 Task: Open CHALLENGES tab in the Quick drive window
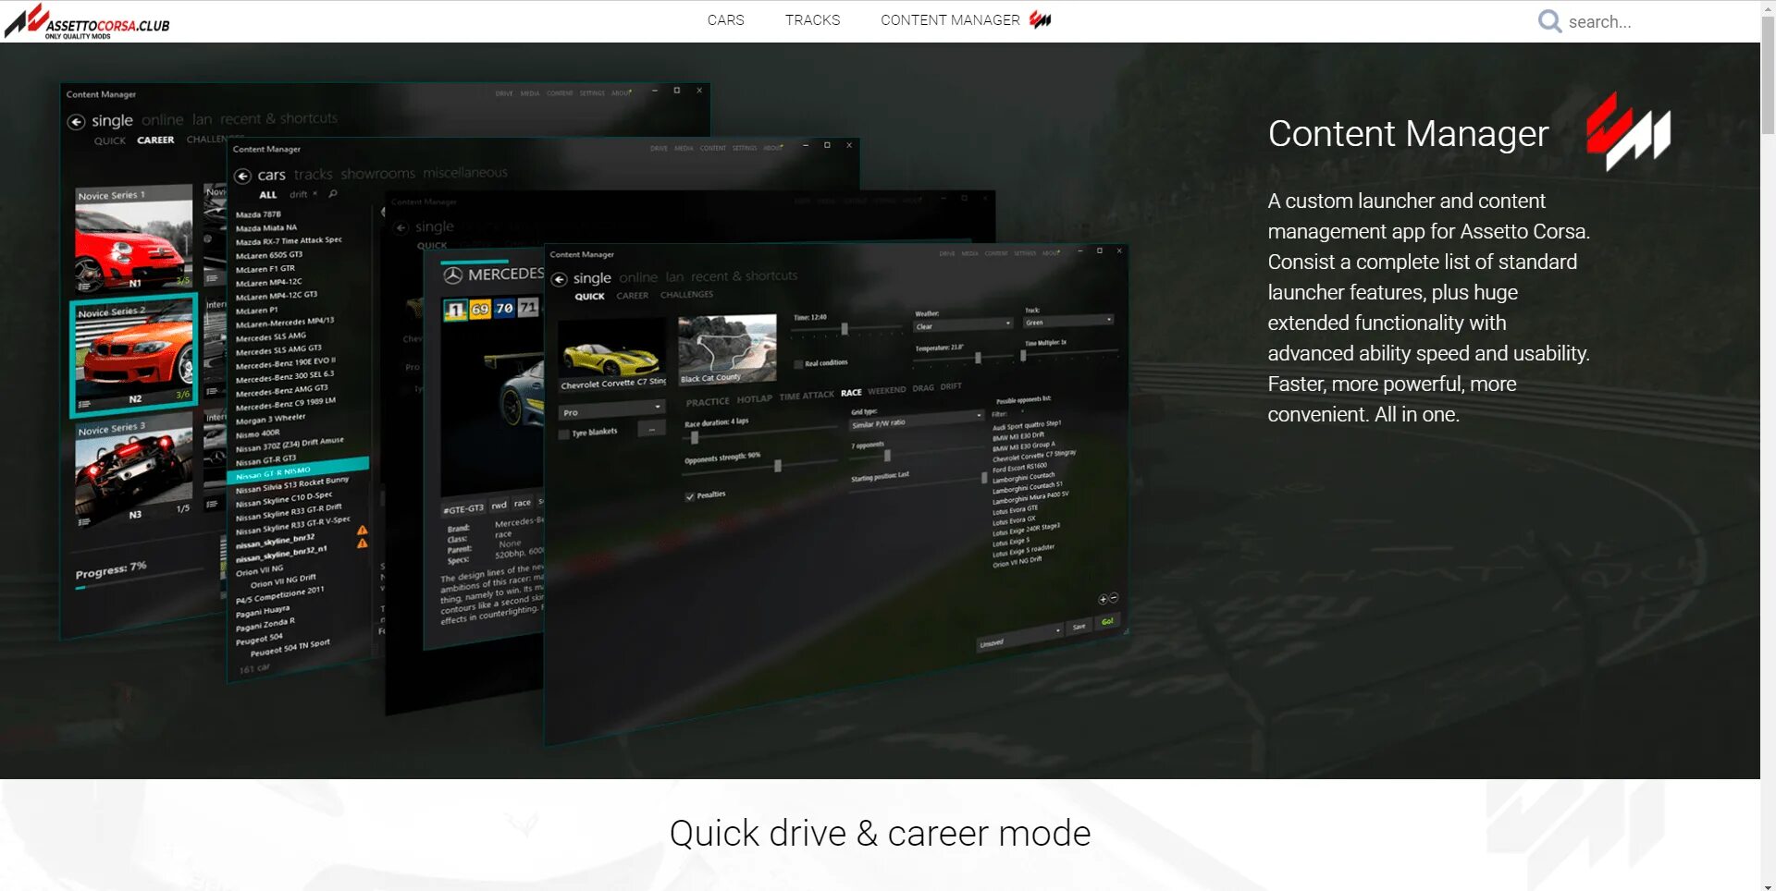[687, 295]
